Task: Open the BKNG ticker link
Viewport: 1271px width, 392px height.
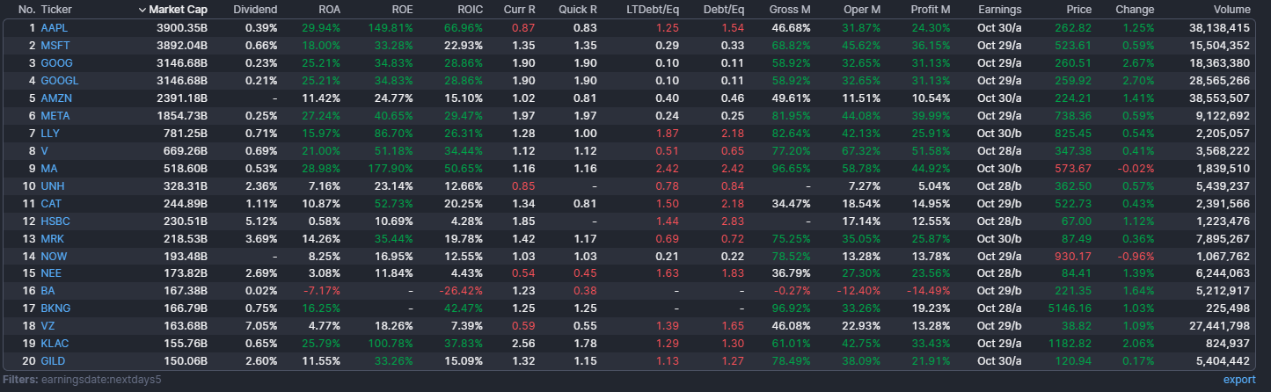Action: pyautogui.click(x=55, y=308)
